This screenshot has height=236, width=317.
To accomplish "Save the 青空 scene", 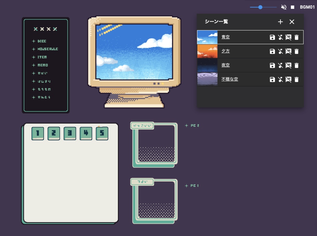I will coord(272,37).
